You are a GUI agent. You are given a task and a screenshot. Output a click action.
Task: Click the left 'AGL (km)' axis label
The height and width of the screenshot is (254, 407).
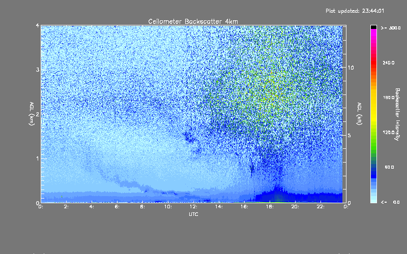[x=32, y=114]
